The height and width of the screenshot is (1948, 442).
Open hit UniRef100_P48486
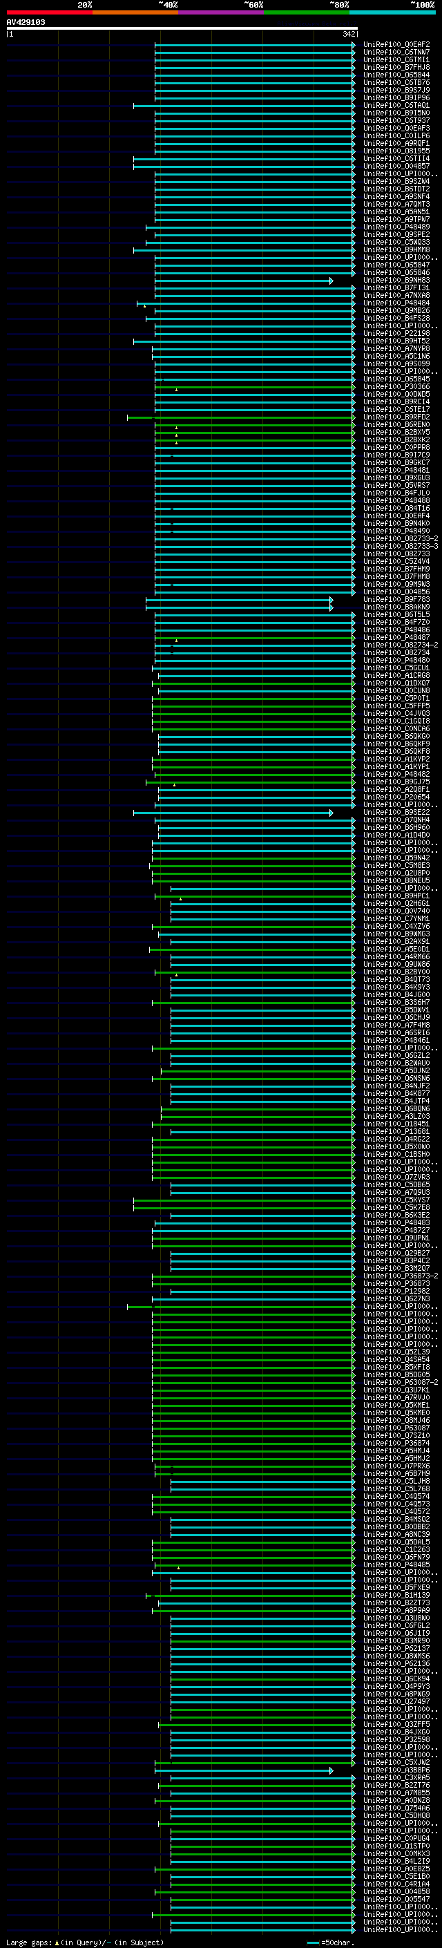(x=396, y=631)
